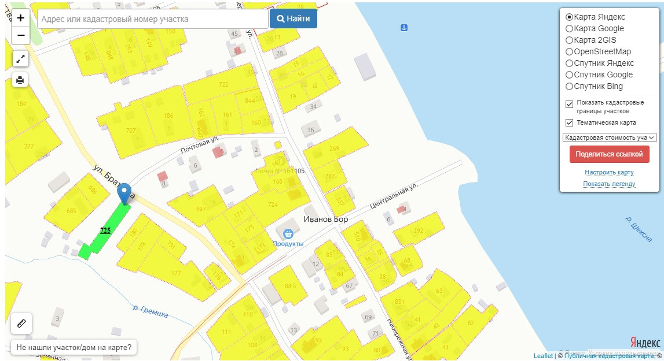664x361 pixels.
Task: Click the р. Гремиха river label
Action: 151,311
